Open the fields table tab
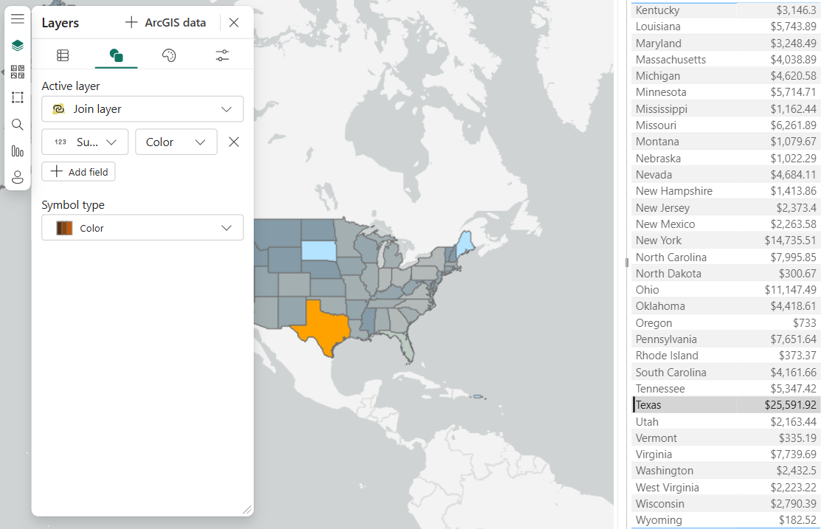Image resolution: width=835 pixels, height=529 pixels. [x=63, y=55]
